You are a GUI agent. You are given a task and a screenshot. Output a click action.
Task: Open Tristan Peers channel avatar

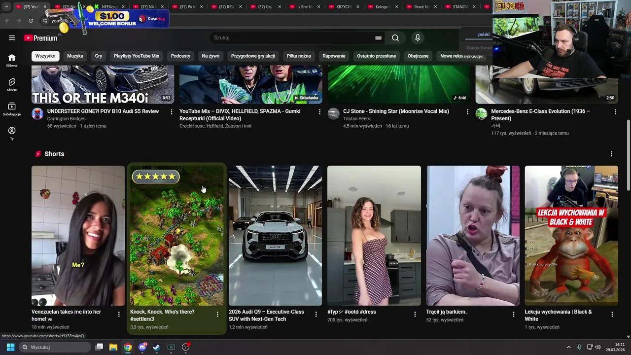coord(334,114)
